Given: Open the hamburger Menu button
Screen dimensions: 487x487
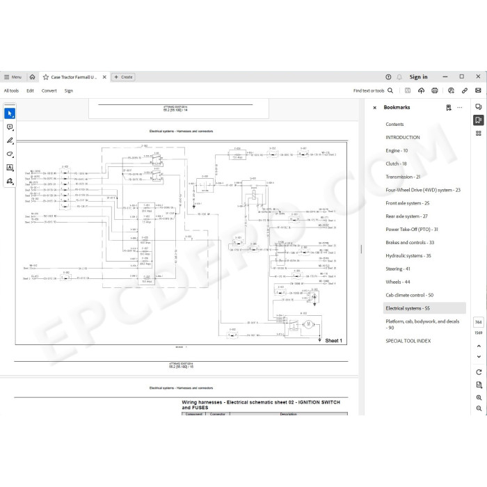Looking at the screenshot, I should 13,77.
